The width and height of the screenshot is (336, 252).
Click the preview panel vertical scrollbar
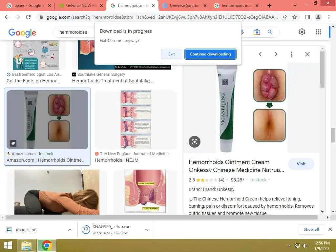[x=322, y=70]
